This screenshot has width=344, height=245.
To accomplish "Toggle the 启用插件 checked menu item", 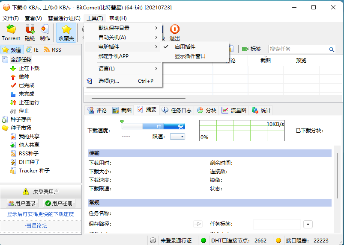I will coord(185,47).
